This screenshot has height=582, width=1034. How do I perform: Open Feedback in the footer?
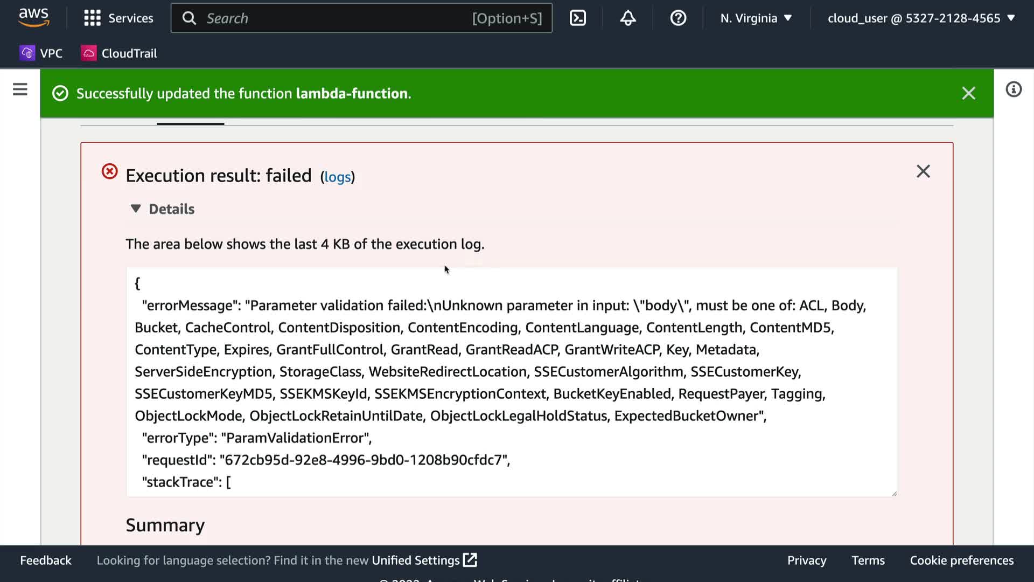(x=45, y=560)
